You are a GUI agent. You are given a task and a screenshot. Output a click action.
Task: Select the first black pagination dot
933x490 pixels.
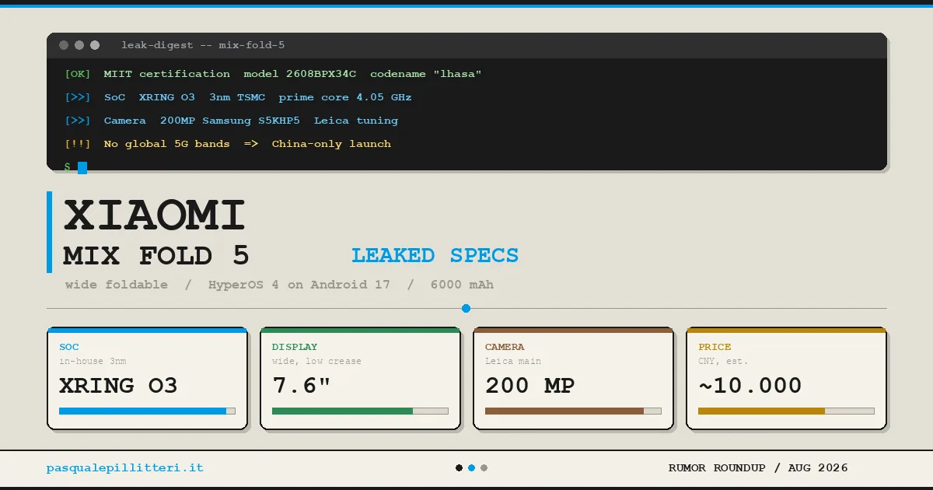pos(460,468)
